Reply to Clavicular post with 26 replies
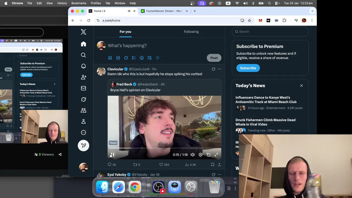This screenshot has width=352, height=198. pyautogui.click(x=112, y=164)
